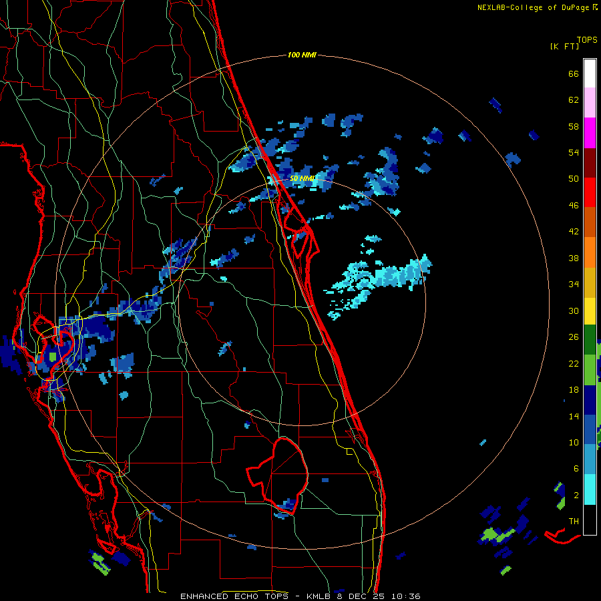
Task: Pick the navy blue legend swatch
Action: [x=590, y=400]
